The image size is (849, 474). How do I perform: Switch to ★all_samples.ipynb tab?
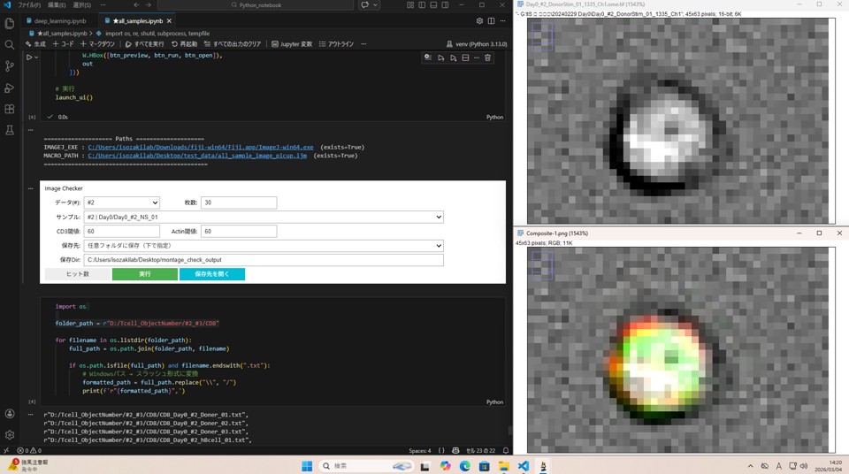point(138,20)
